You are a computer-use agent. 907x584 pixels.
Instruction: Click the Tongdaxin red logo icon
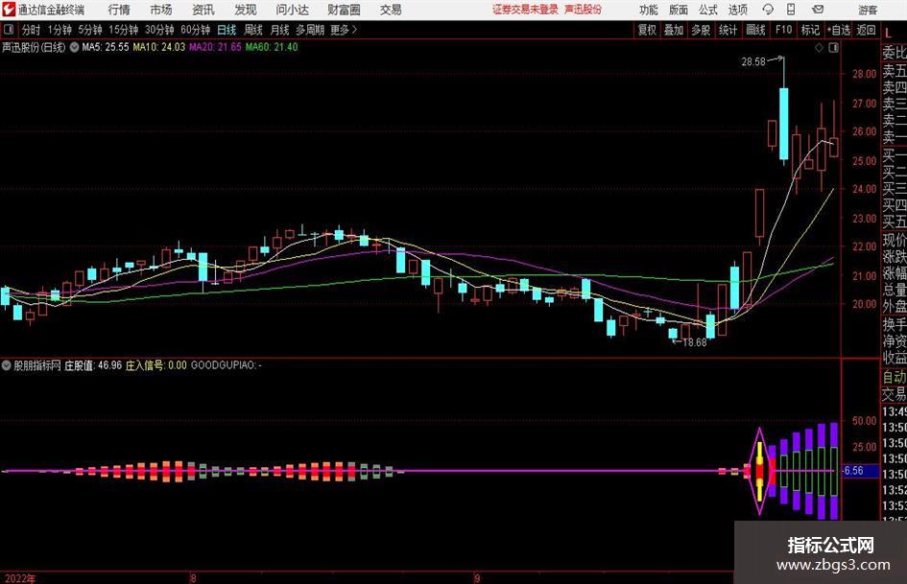pos(8,10)
